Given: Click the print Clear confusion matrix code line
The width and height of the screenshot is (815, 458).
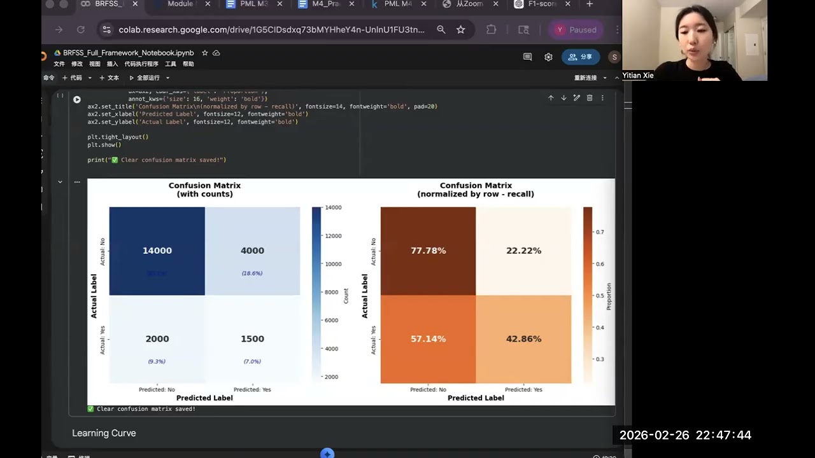Looking at the screenshot, I should coord(157,160).
